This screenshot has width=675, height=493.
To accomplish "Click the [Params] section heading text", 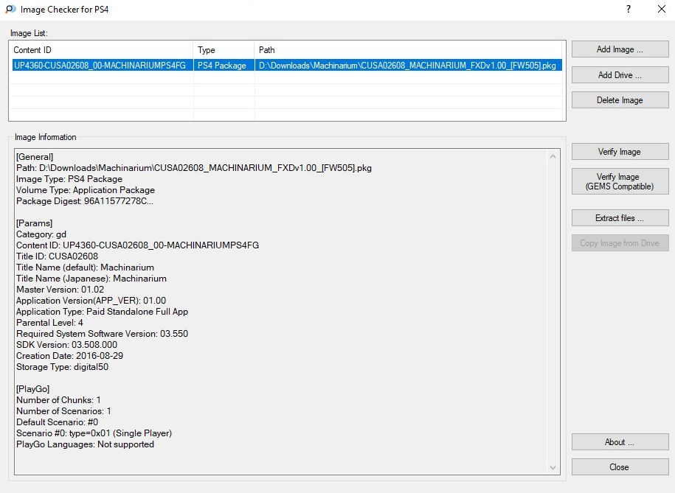I will point(35,223).
